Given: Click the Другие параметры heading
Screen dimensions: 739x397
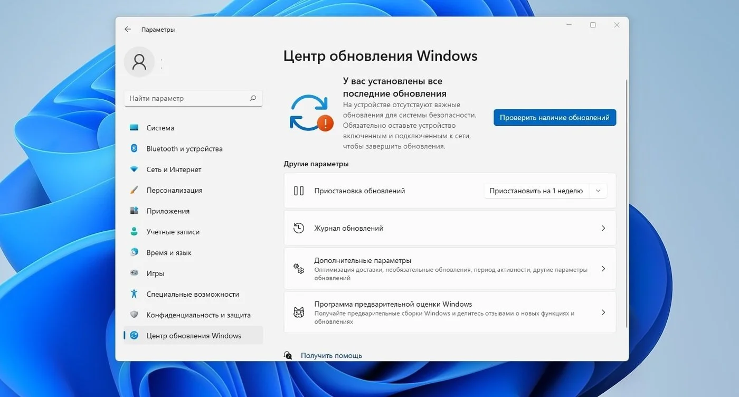Looking at the screenshot, I should coord(316,164).
